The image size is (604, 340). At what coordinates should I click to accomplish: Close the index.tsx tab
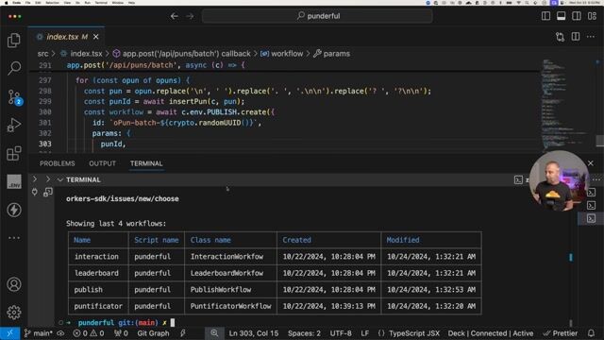(x=96, y=37)
